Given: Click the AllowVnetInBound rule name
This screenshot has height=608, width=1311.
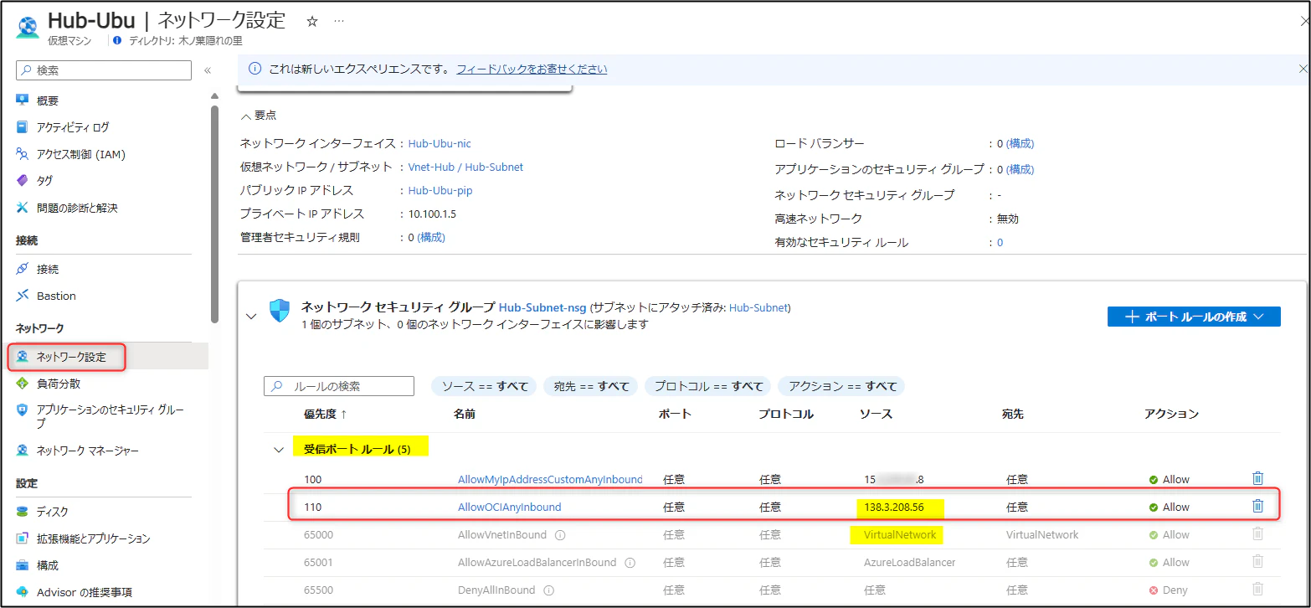Looking at the screenshot, I should 502,534.
